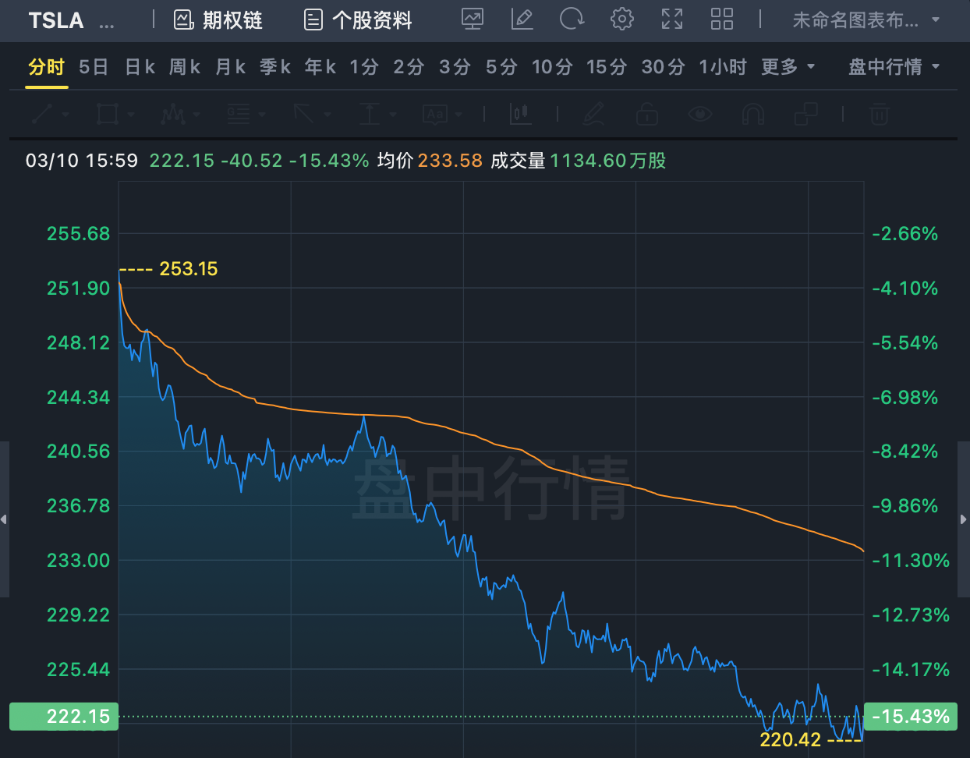Select the candlestick indicator tool
Image resolution: width=970 pixels, height=758 pixels.
click(520, 115)
